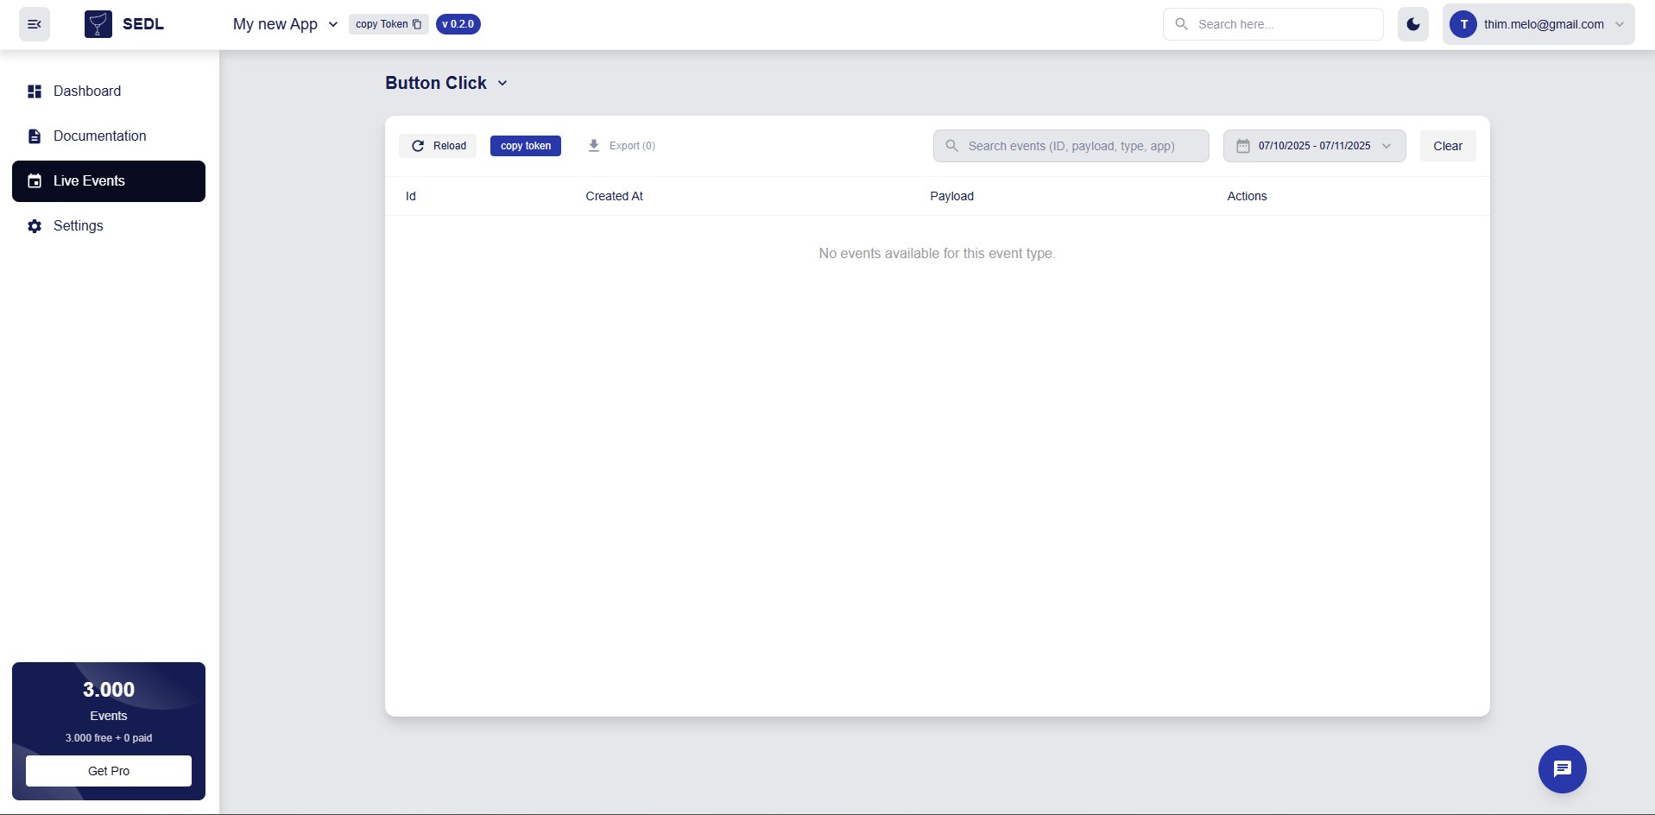This screenshot has width=1655, height=815.
Task: Open Documentation from the sidebar
Action: [98, 136]
